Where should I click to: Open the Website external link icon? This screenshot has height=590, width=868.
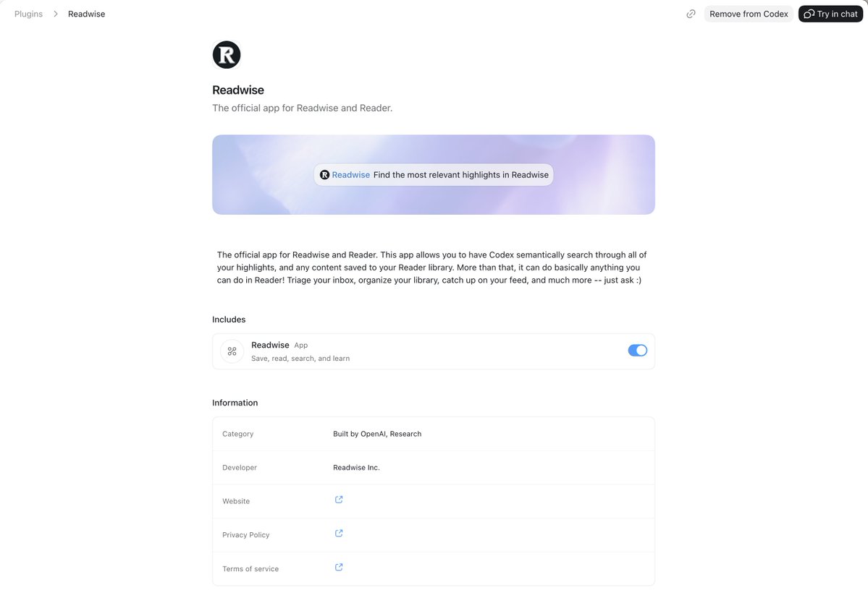tap(339, 500)
